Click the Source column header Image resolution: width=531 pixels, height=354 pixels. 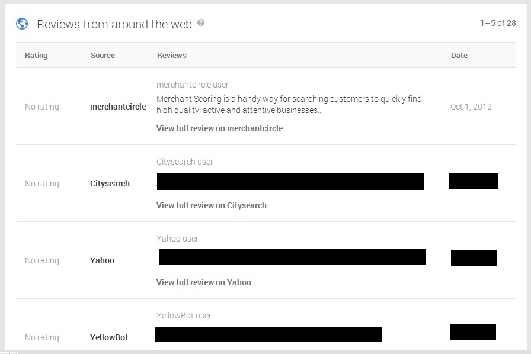pos(103,56)
